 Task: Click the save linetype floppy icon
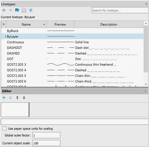(x=24, y=10)
